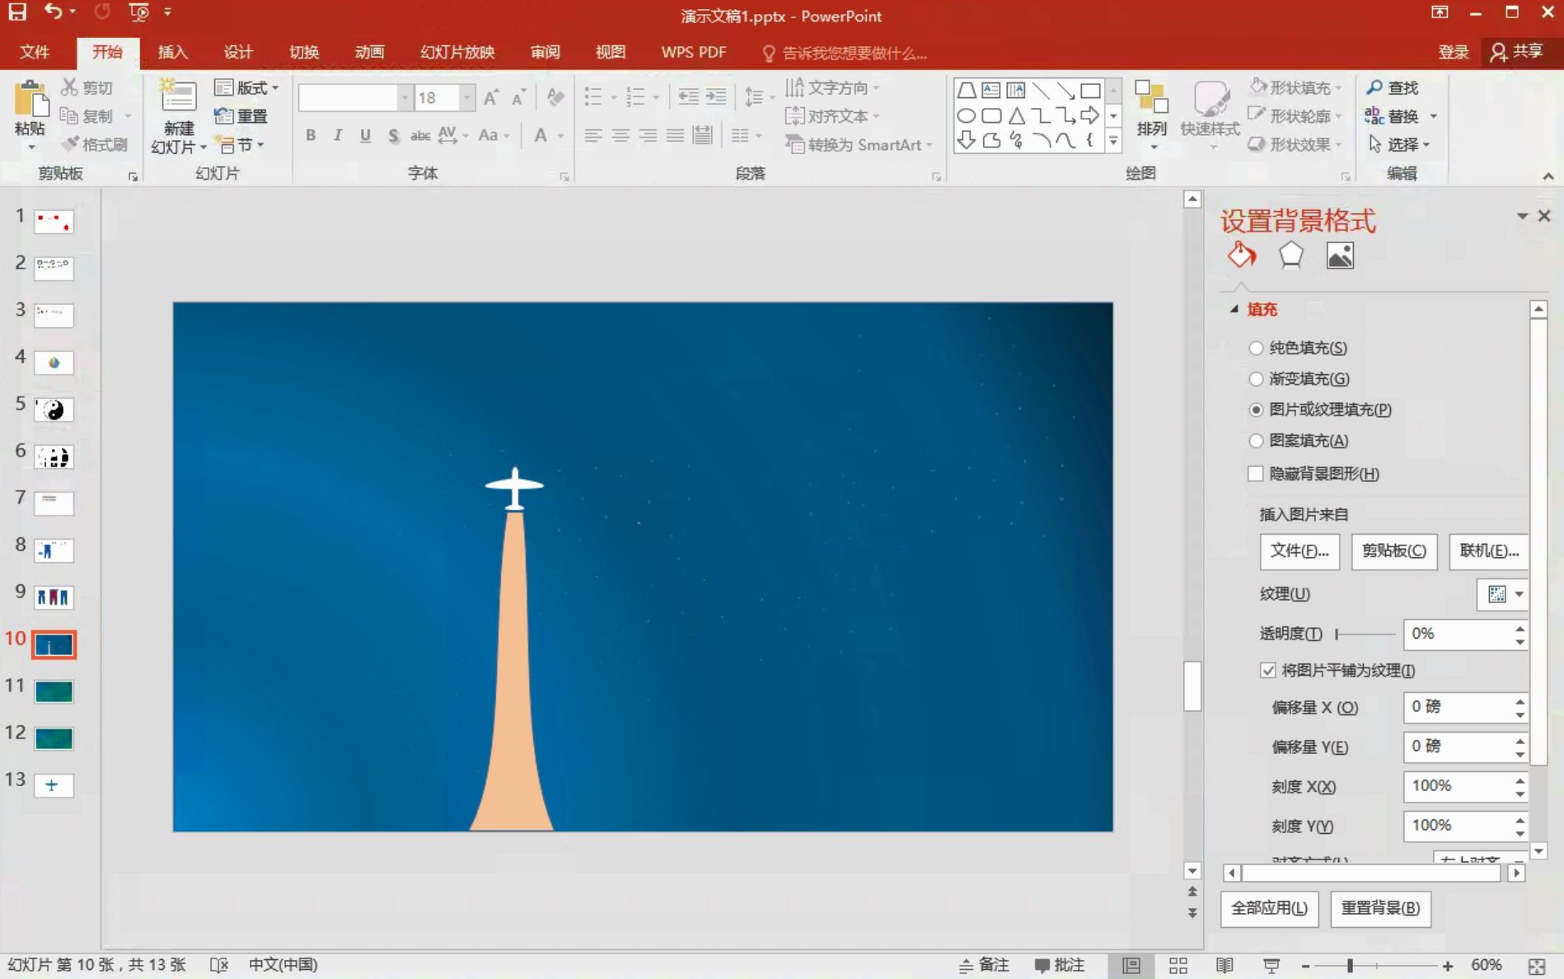The width and height of the screenshot is (1564, 979).
Task: Click the Undo arrow in the quick access toolbar
Action: (54, 12)
